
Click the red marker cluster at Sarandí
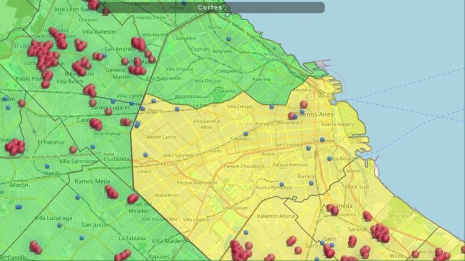380,232
